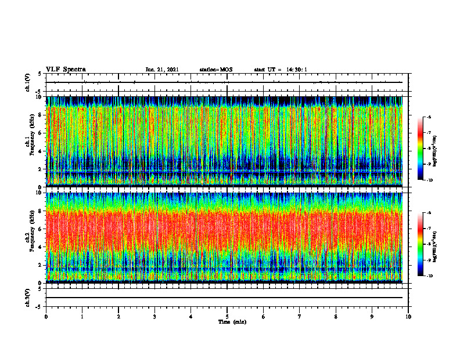
Task: Click time axis tick label '10'
Action: [x=408, y=317]
